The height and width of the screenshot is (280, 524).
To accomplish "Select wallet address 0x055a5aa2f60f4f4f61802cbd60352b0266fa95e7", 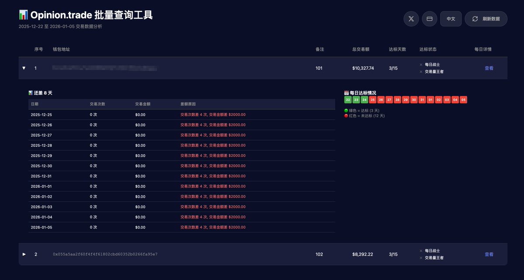I will point(105,254).
